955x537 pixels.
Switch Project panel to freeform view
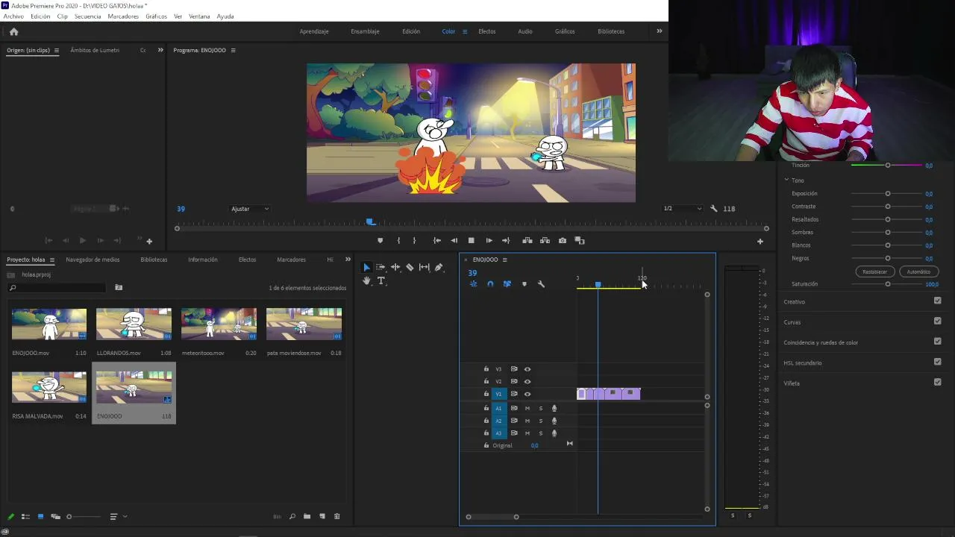(x=55, y=516)
